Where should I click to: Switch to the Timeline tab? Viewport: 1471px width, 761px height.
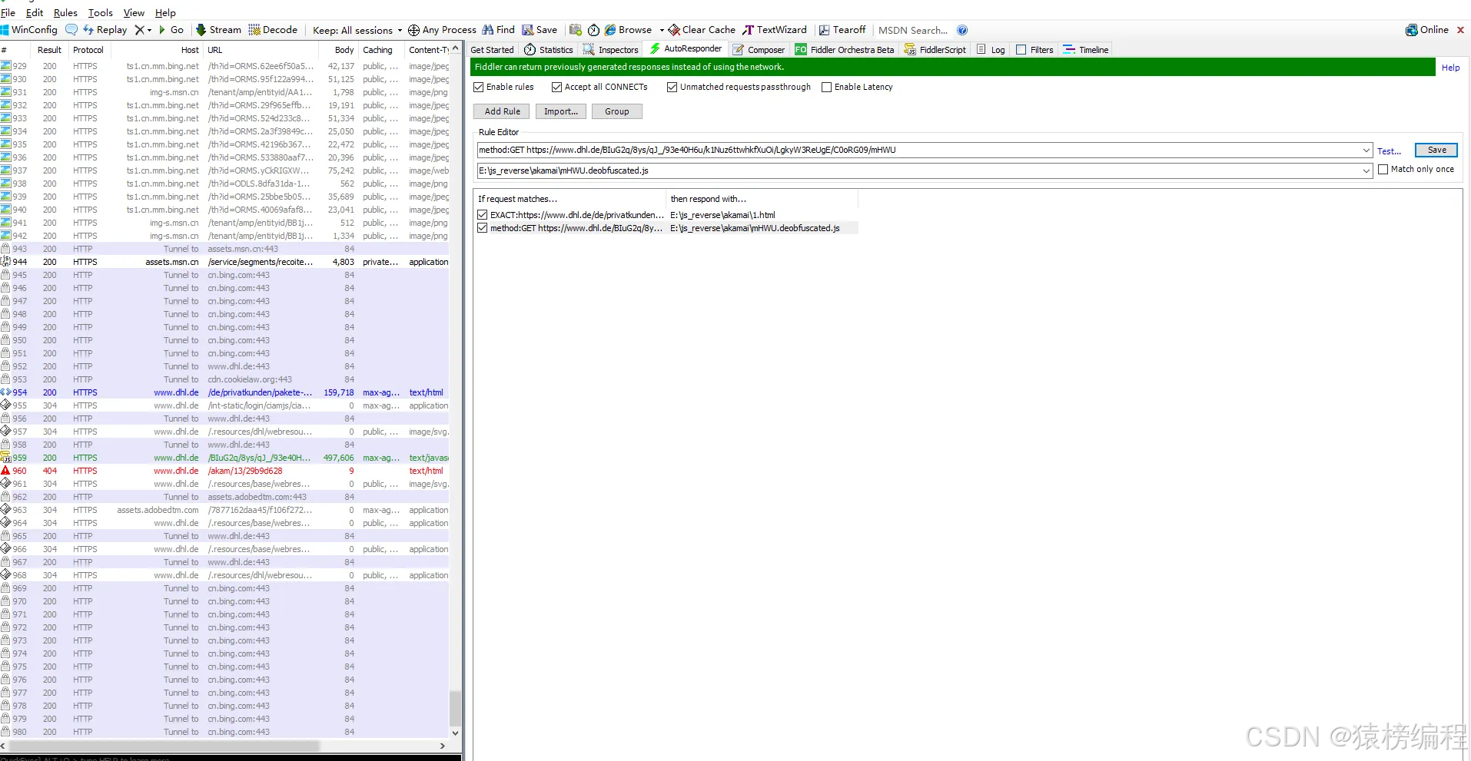[x=1086, y=50]
